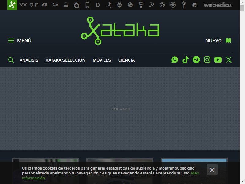Click the apple-shaped site icon

(x=77, y=5)
